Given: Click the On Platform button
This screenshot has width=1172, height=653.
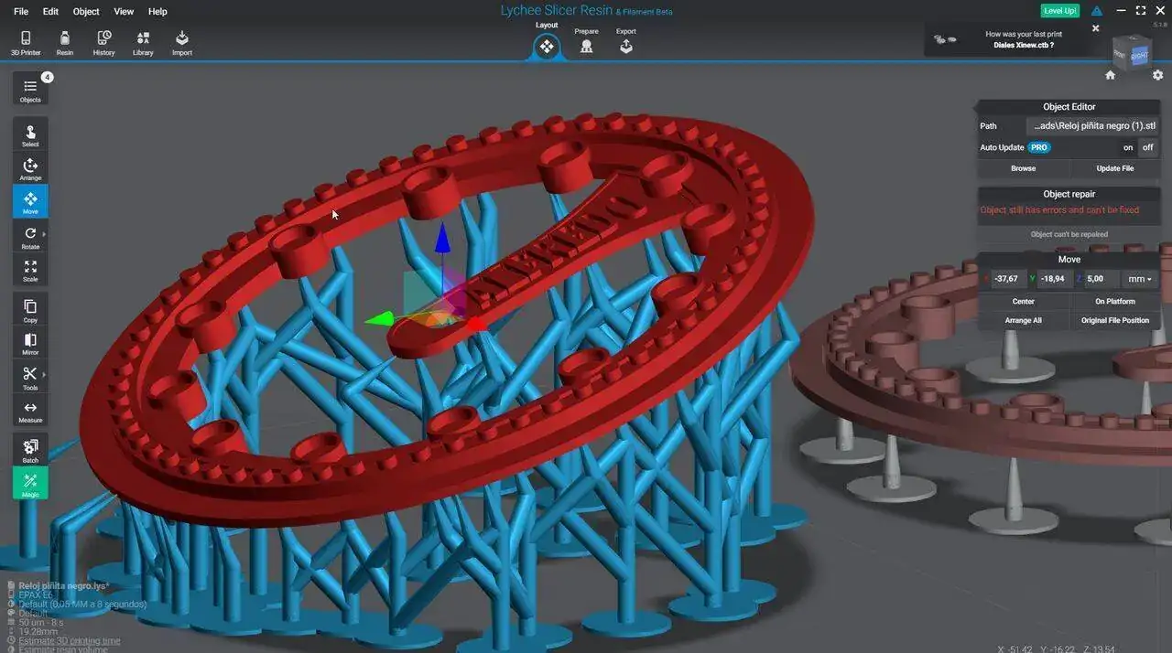Looking at the screenshot, I should point(1114,301).
